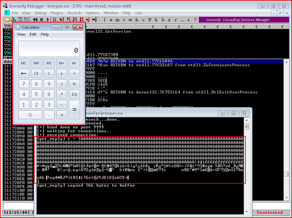Show Memory map via 'm' icon
Viewport: 292px width, 218px height.
(117, 20)
